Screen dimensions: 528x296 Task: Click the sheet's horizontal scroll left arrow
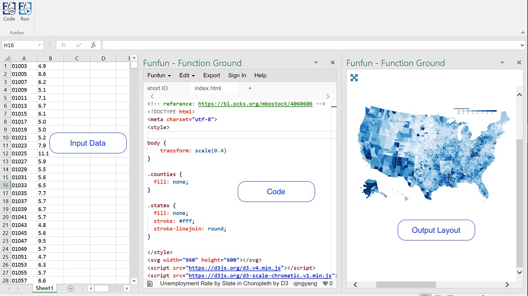point(91,288)
